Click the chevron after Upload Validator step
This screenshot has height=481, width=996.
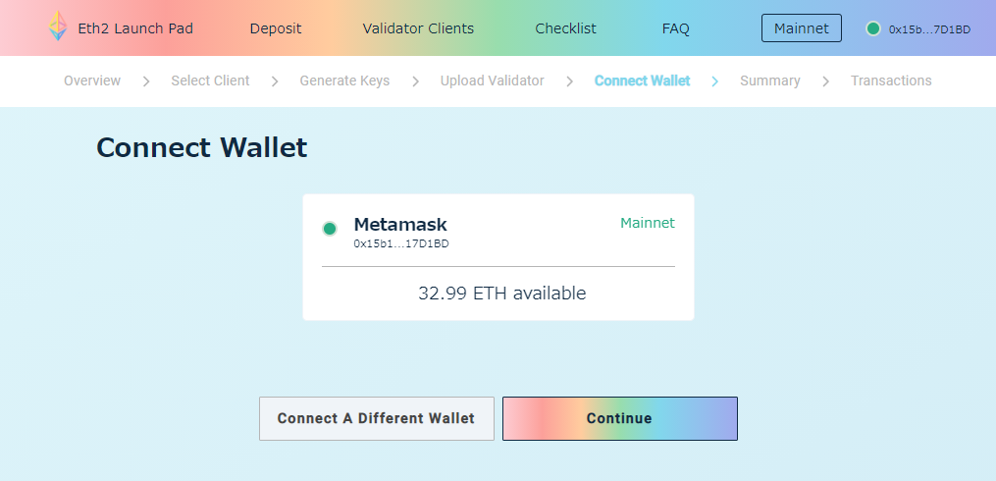[x=569, y=80]
